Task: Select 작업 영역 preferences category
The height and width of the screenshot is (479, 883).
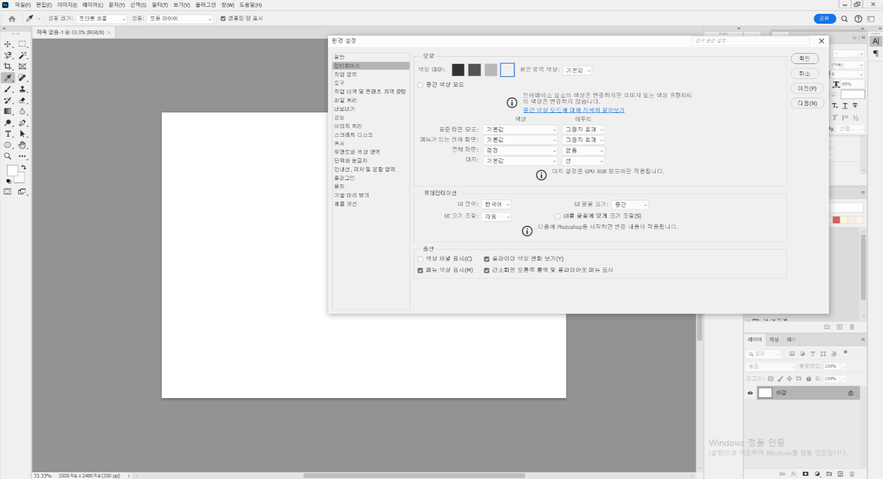Action: [371, 74]
